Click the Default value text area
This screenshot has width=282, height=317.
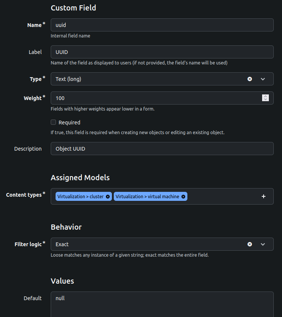[x=162, y=304]
